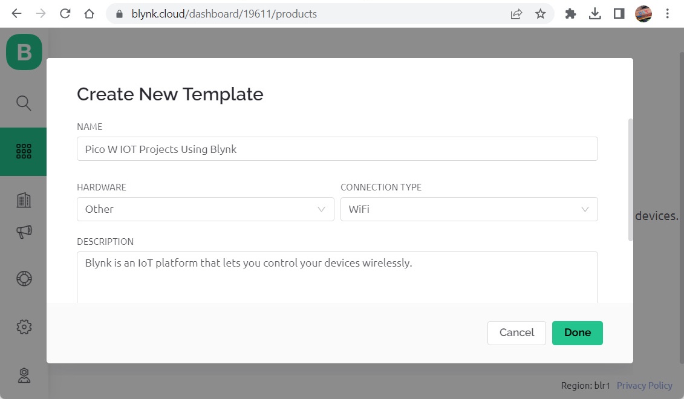Click the Blynk logo
Viewport: 684px width, 399px height.
point(24,52)
